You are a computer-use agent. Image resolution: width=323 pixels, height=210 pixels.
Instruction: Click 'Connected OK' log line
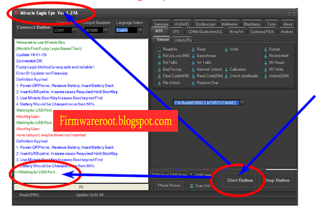[x=29, y=61]
